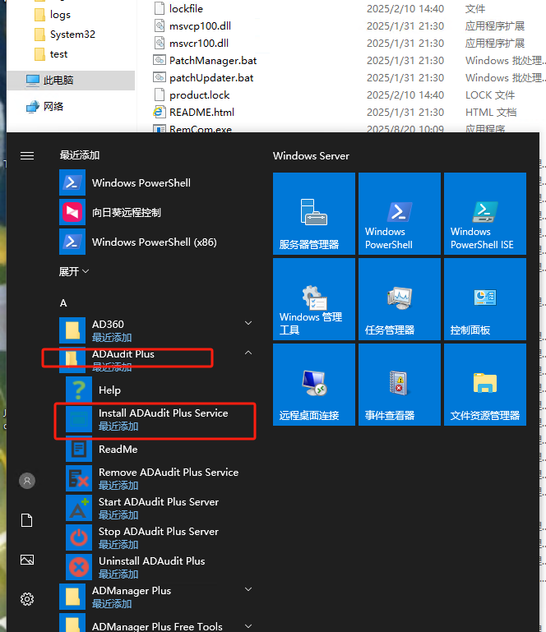Launch Windows PowerShell ISE tile
This screenshot has width=546, height=632.
pos(484,214)
